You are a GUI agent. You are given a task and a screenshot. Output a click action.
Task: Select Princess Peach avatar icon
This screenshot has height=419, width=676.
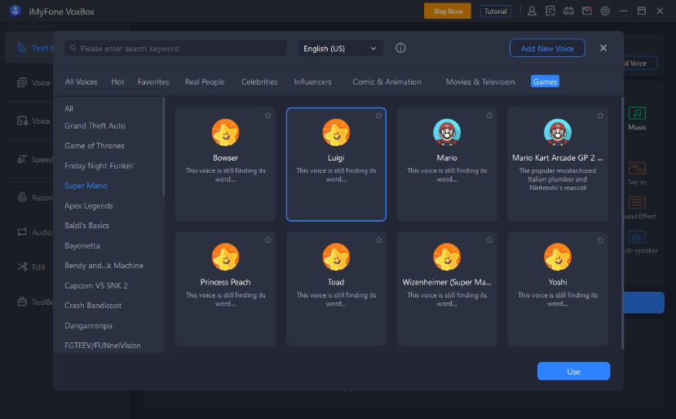(x=226, y=257)
